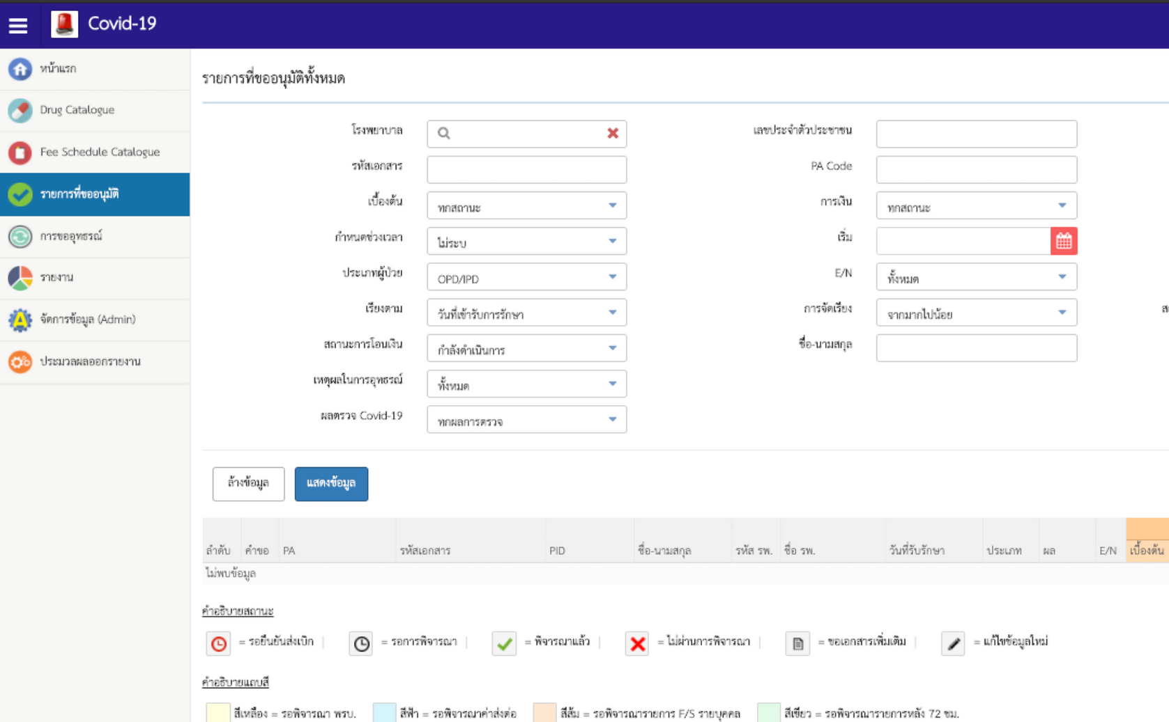The height and width of the screenshot is (722, 1169).
Task: Collapse the sidebar with hamburger menu
Action: pyautogui.click(x=19, y=24)
